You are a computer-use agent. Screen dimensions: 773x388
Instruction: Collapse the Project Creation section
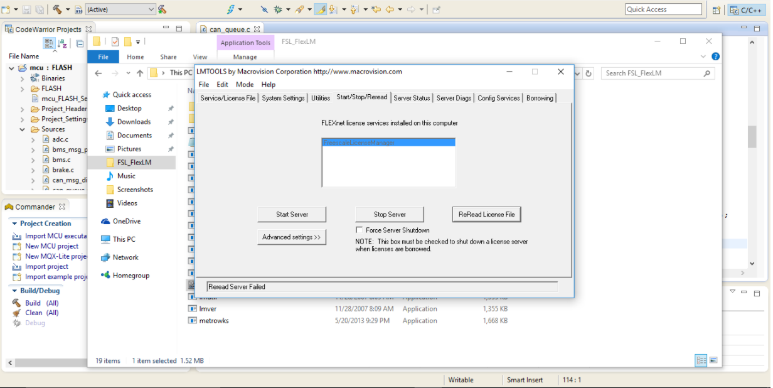point(14,224)
